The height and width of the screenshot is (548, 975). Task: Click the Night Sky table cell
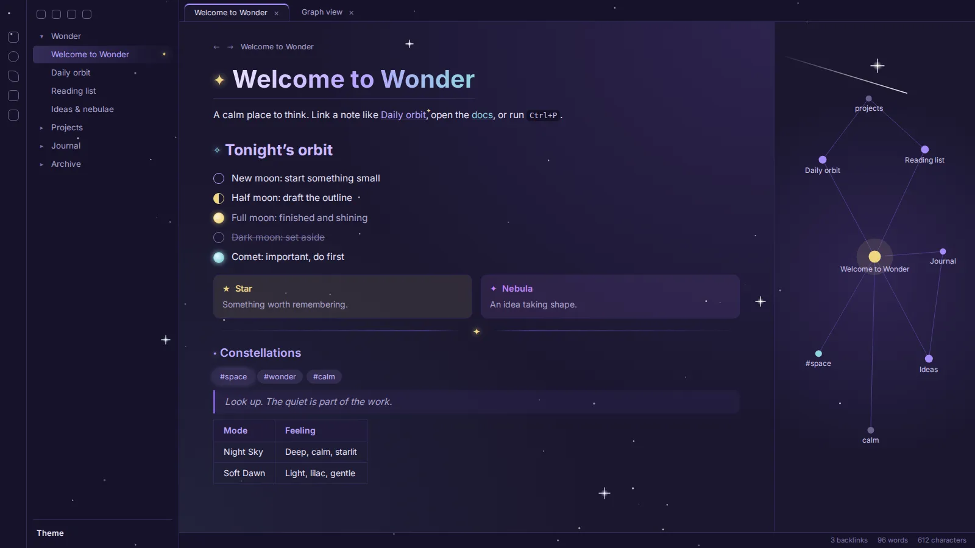(244, 452)
